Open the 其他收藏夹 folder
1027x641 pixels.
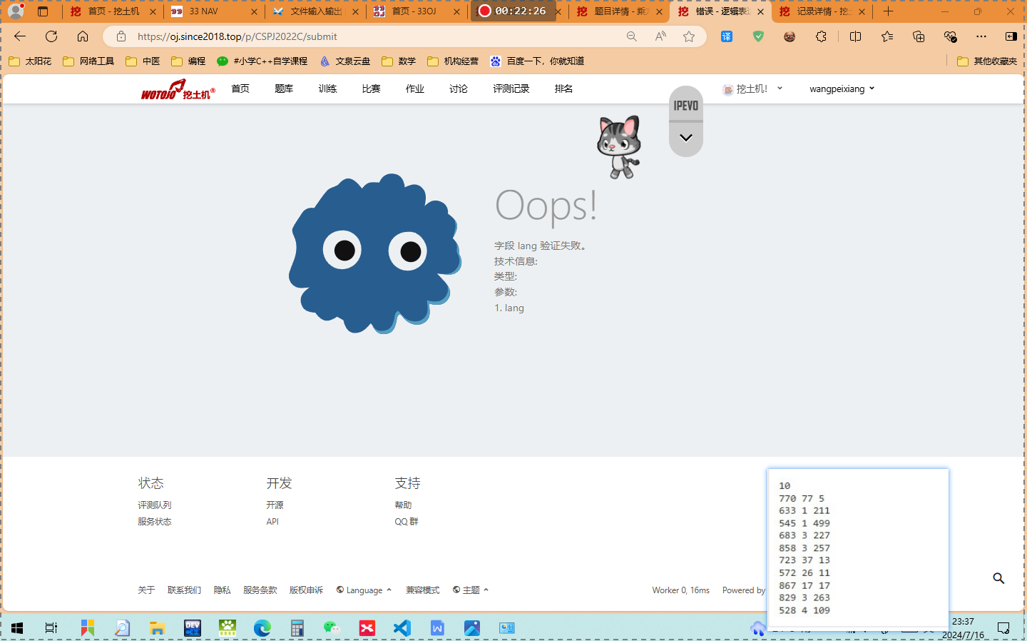[x=987, y=61]
